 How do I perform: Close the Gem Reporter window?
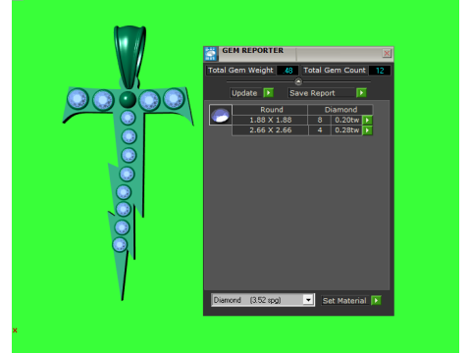387,53
